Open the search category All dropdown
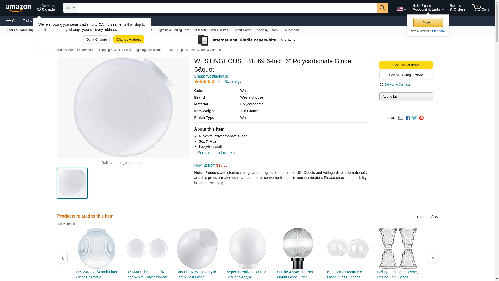This screenshot has width=499, height=281. click(70, 8)
